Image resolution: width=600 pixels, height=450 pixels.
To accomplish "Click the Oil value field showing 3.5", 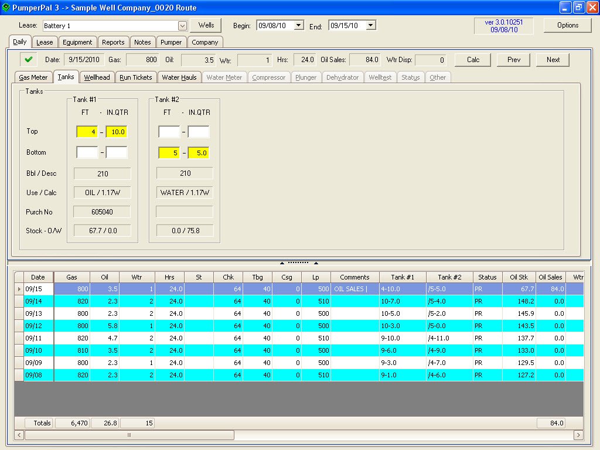I will click(198, 60).
